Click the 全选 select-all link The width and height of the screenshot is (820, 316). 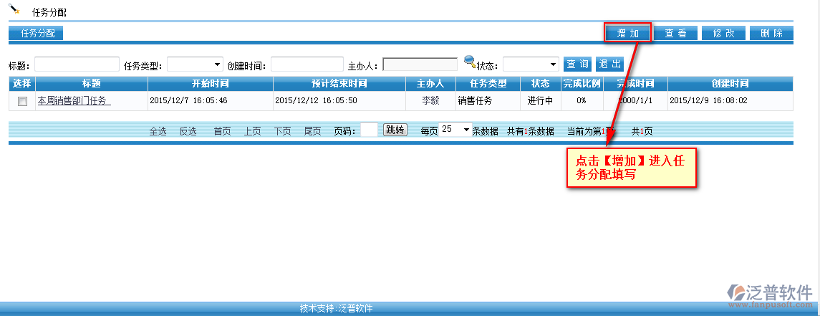tap(158, 131)
